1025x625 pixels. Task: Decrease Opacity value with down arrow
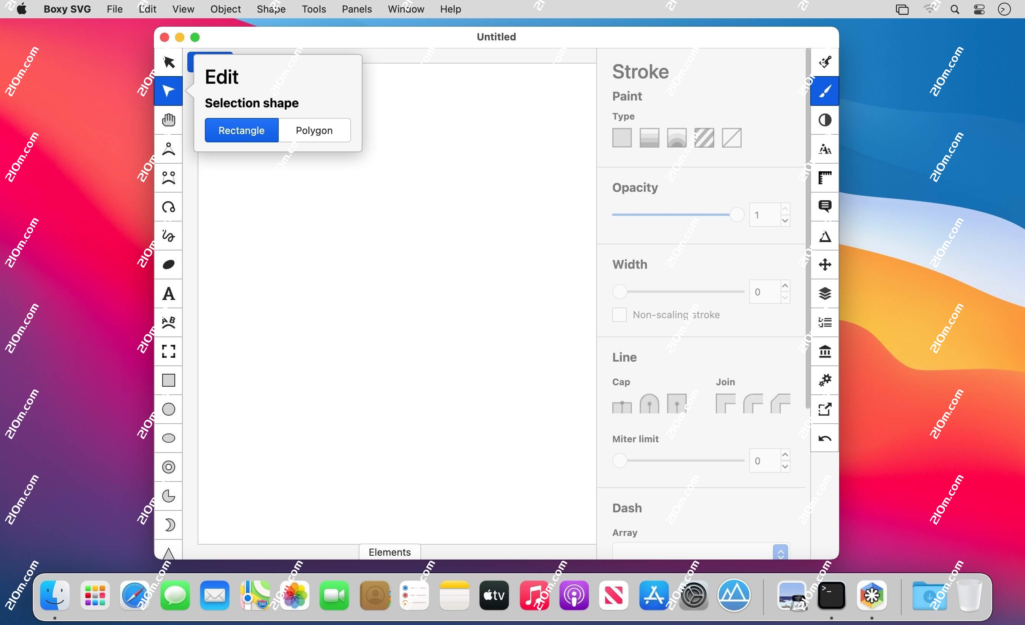(785, 221)
